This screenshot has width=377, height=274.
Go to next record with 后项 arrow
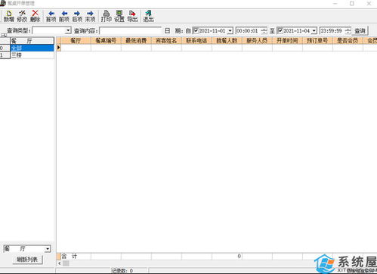(77, 16)
